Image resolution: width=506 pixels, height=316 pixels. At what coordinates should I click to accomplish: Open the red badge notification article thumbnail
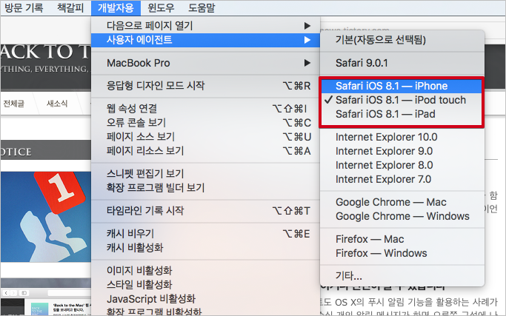46,216
